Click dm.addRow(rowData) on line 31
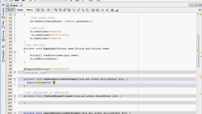 (x=43, y=59)
